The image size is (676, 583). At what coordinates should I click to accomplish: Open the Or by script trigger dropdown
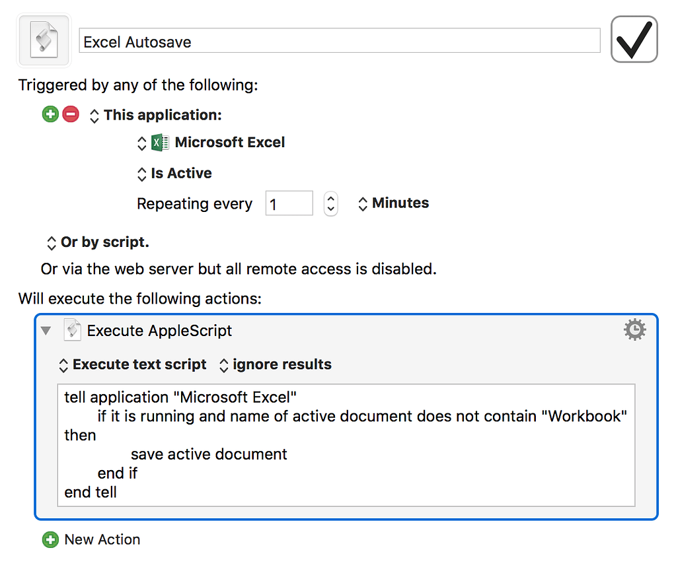[96, 242]
